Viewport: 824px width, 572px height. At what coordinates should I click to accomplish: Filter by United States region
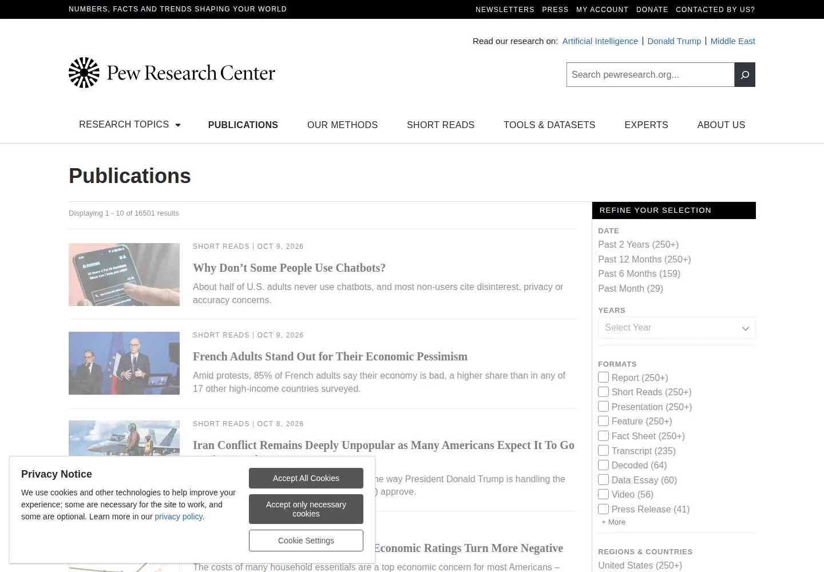(640, 565)
